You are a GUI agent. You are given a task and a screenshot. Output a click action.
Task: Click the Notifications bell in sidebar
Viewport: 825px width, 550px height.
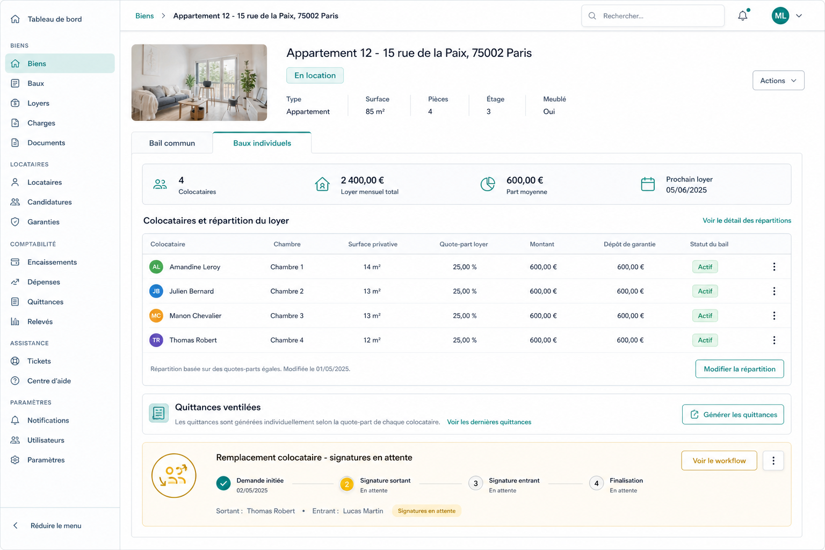15,421
